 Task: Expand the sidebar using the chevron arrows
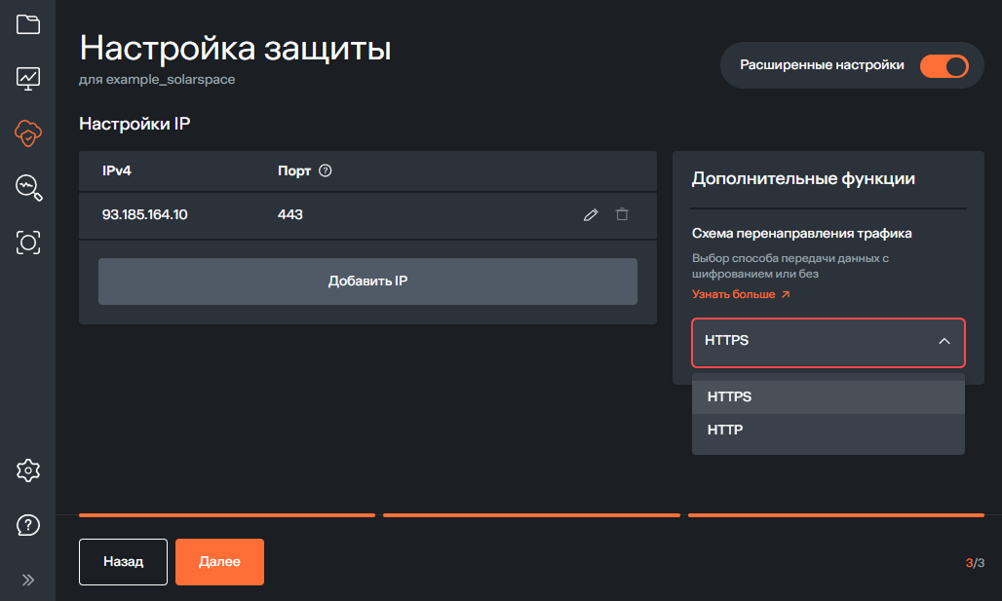[28, 579]
